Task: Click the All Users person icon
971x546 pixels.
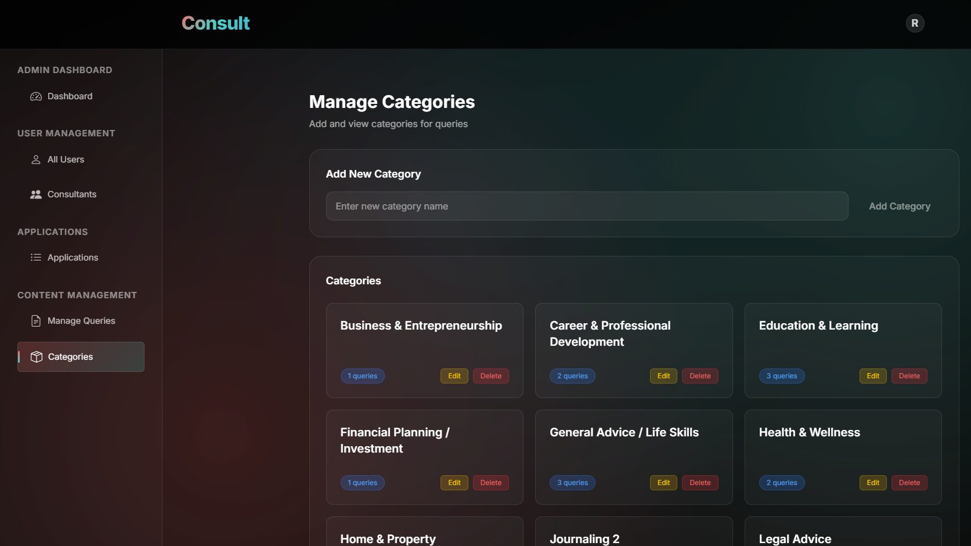Action: 36,160
